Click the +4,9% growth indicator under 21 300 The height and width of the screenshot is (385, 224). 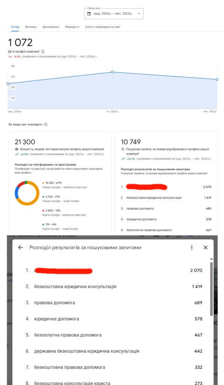(24, 155)
